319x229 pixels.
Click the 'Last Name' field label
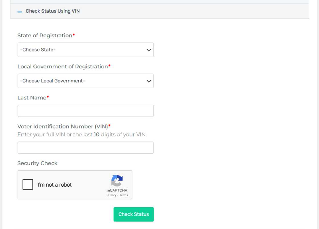pos(32,98)
